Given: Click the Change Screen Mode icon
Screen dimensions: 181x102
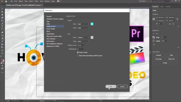Looking at the screenshot, I should (x=2, y=69).
